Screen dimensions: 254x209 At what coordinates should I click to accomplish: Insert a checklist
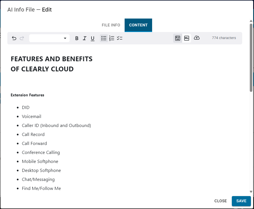[120, 38]
